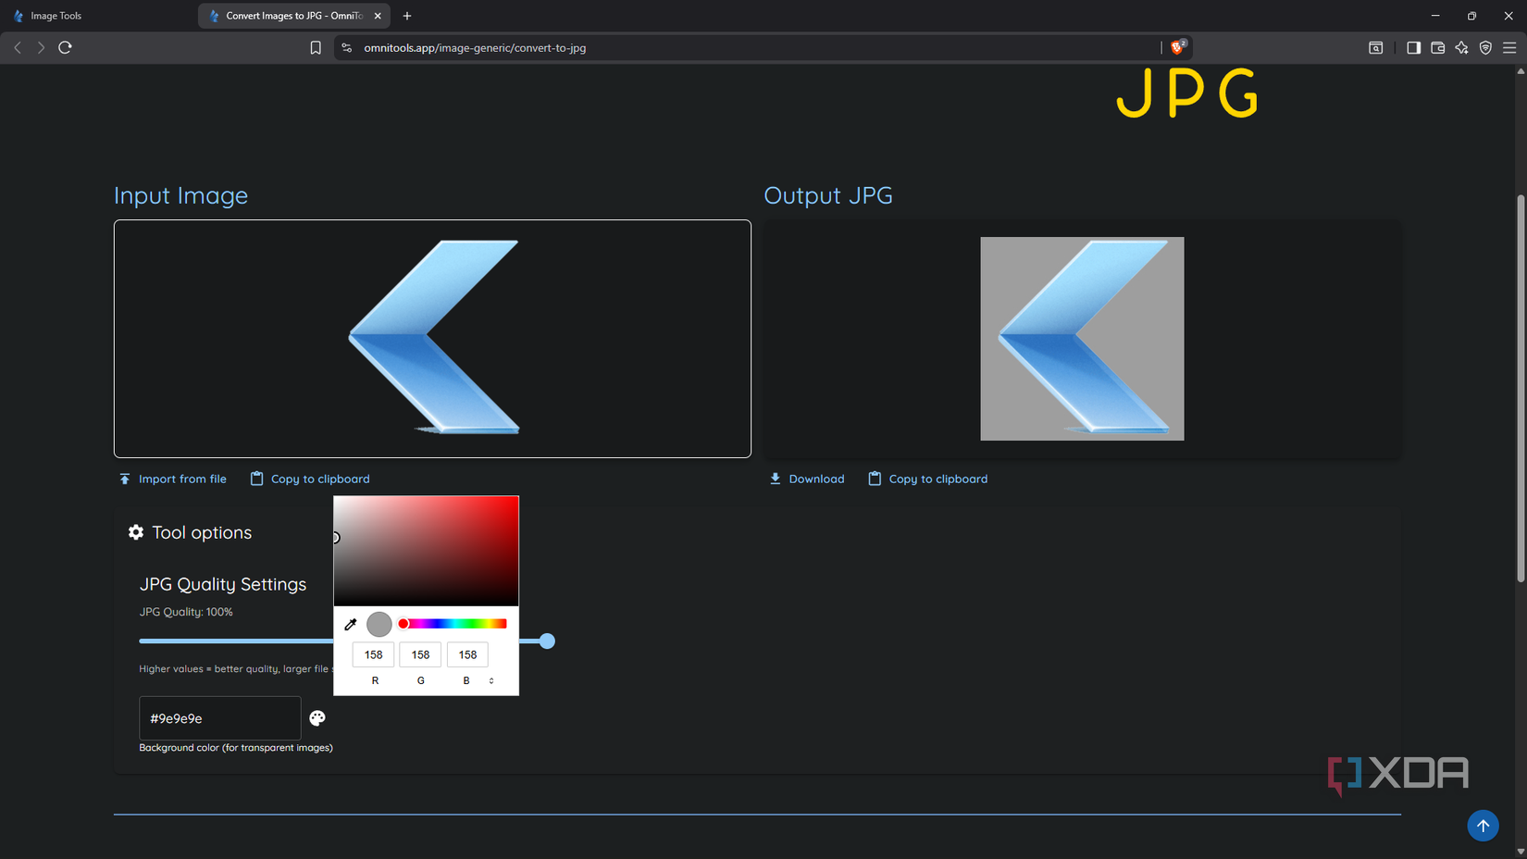Open the browser hamburger menu
The height and width of the screenshot is (859, 1527).
(1509, 47)
